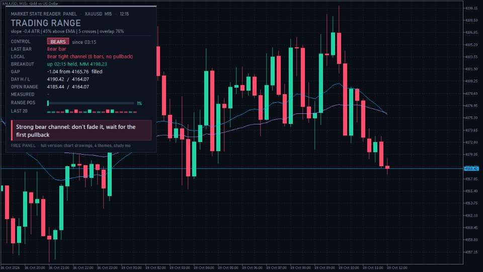The image size is (483, 272).
Task: Click the CONTROL row label
Action: (21, 41)
